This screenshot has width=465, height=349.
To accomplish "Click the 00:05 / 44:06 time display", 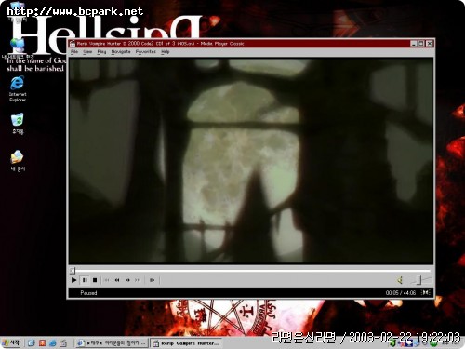I will point(401,293).
